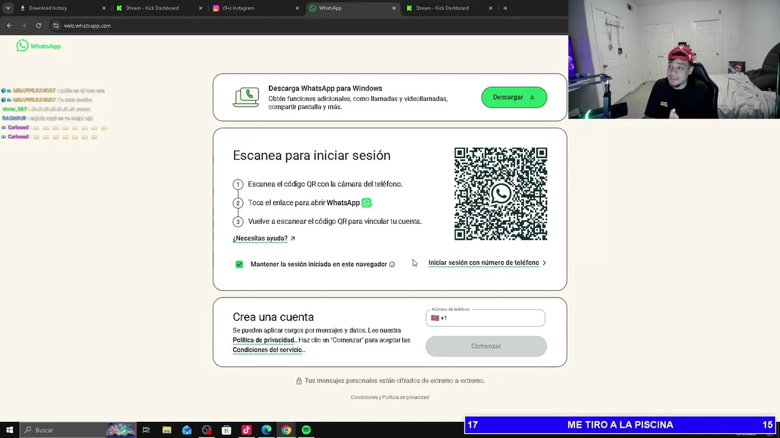Open a new browser tab

(505, 8)
